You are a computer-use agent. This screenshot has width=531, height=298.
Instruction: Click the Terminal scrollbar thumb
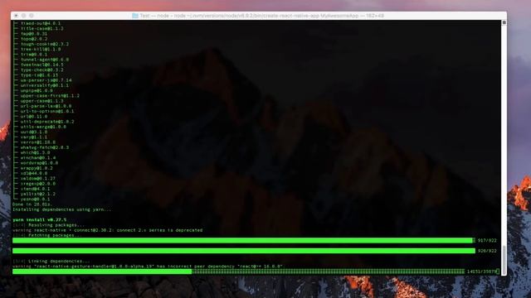click(x=504, y=259)
